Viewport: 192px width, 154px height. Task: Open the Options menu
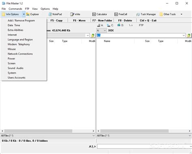[45, 9]
